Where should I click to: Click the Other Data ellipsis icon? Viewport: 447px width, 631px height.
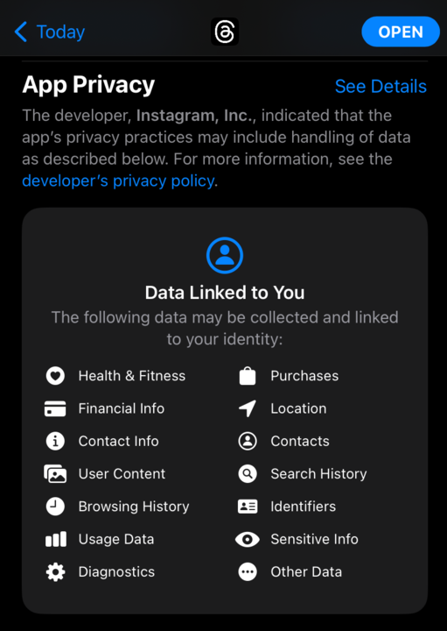[x=248, y=571]
